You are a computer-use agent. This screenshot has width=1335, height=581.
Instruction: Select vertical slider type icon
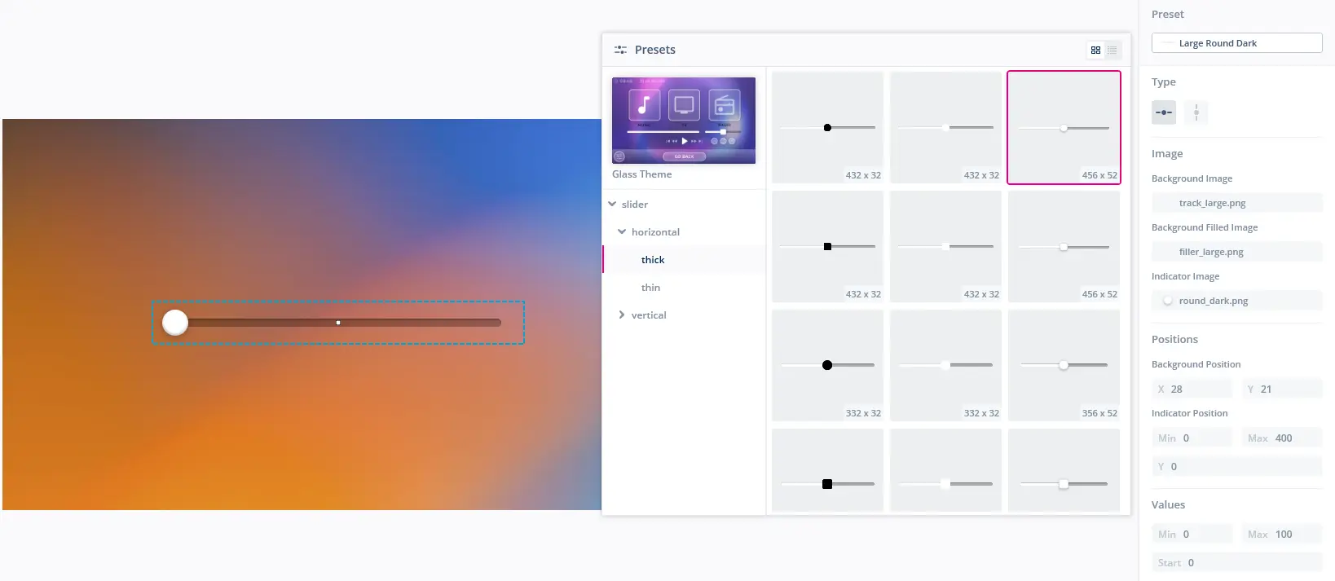[1196, 112]
